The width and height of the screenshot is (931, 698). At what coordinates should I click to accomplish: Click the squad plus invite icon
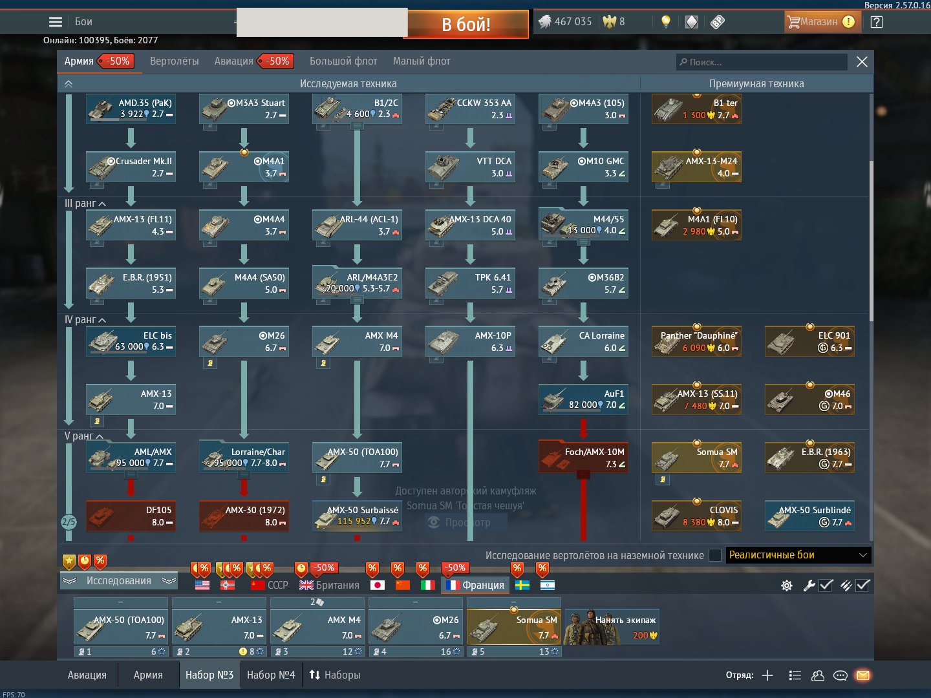[767, 675]
